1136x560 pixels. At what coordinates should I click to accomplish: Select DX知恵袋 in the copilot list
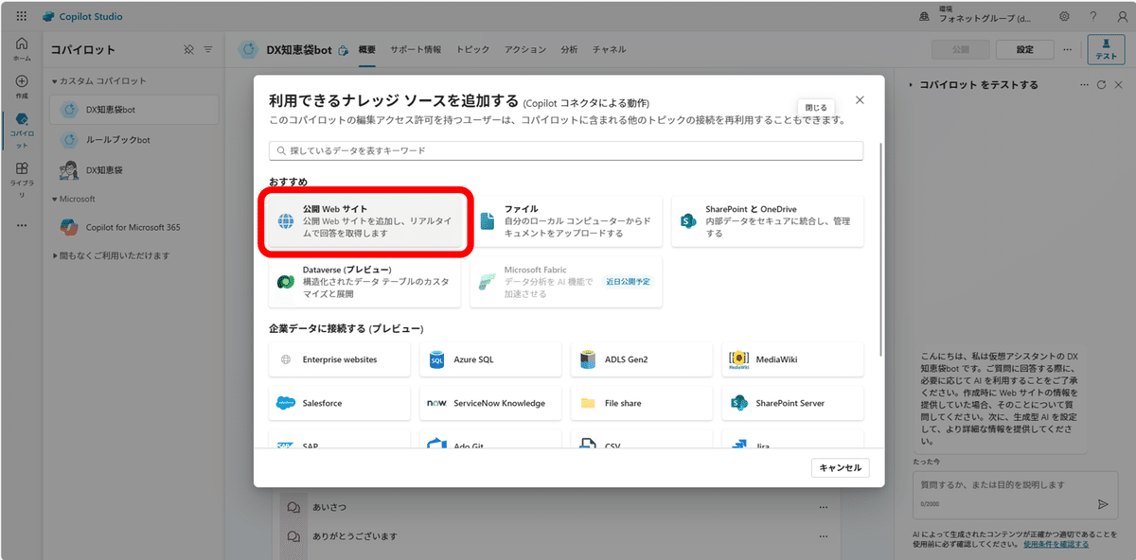(134, 170)
